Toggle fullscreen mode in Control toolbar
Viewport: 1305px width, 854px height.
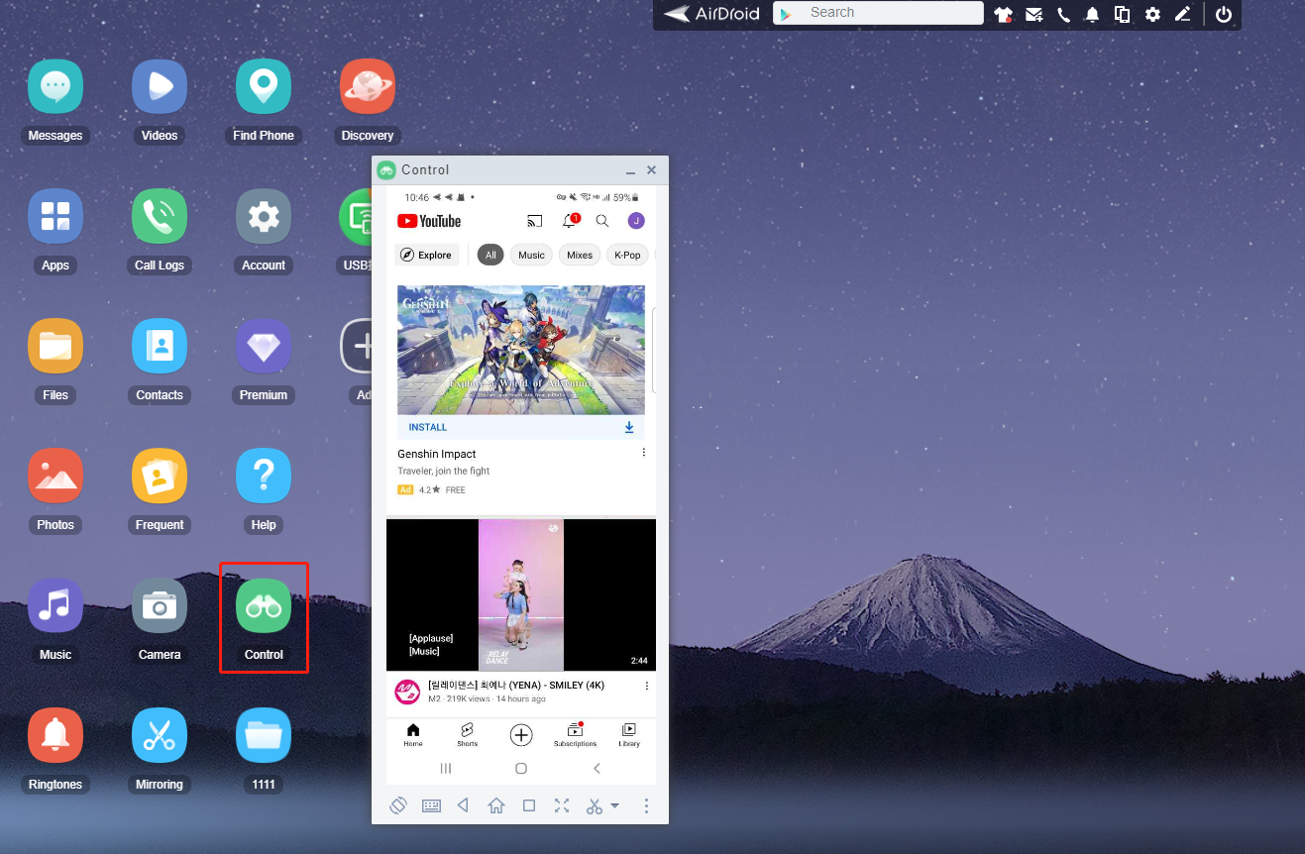(562, 805)
